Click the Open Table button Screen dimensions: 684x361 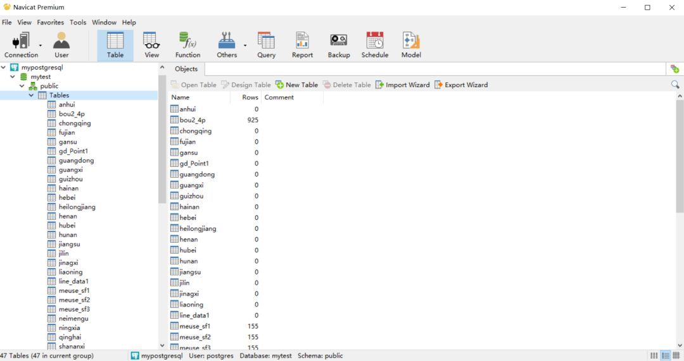[x=194, y=85]
